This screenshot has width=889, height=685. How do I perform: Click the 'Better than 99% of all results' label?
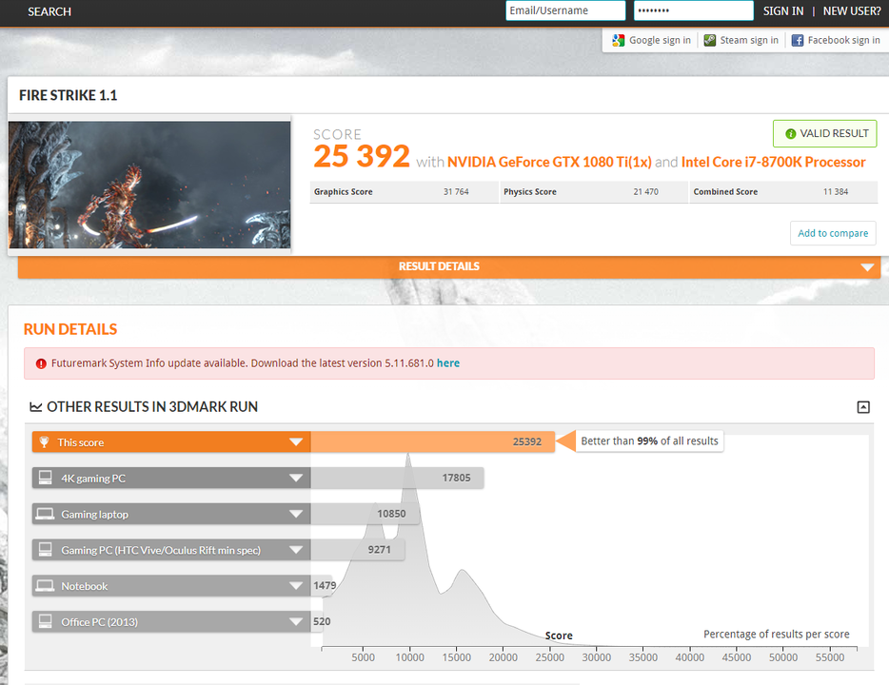pos(649,441)
